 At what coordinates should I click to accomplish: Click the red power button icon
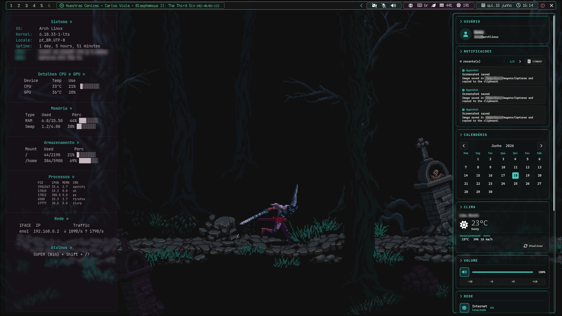pos(543,6)
